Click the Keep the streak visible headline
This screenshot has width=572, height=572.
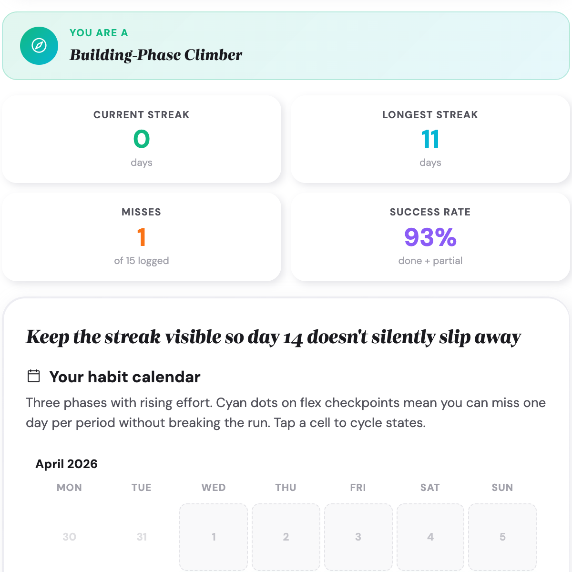click(x=273, y=337)
